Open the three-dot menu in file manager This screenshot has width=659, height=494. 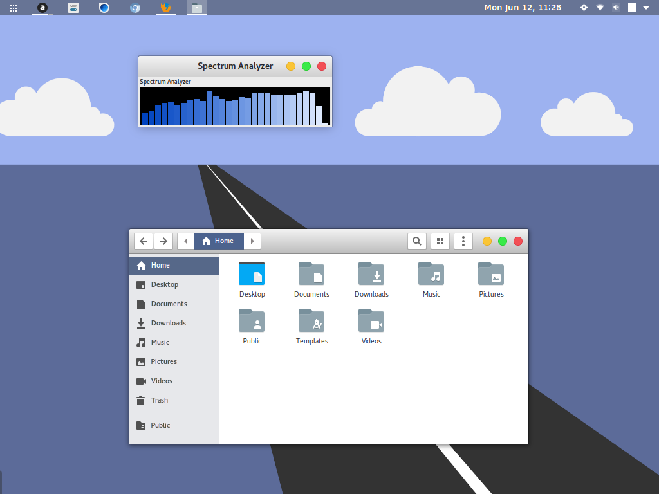click(x=463, y=241)
